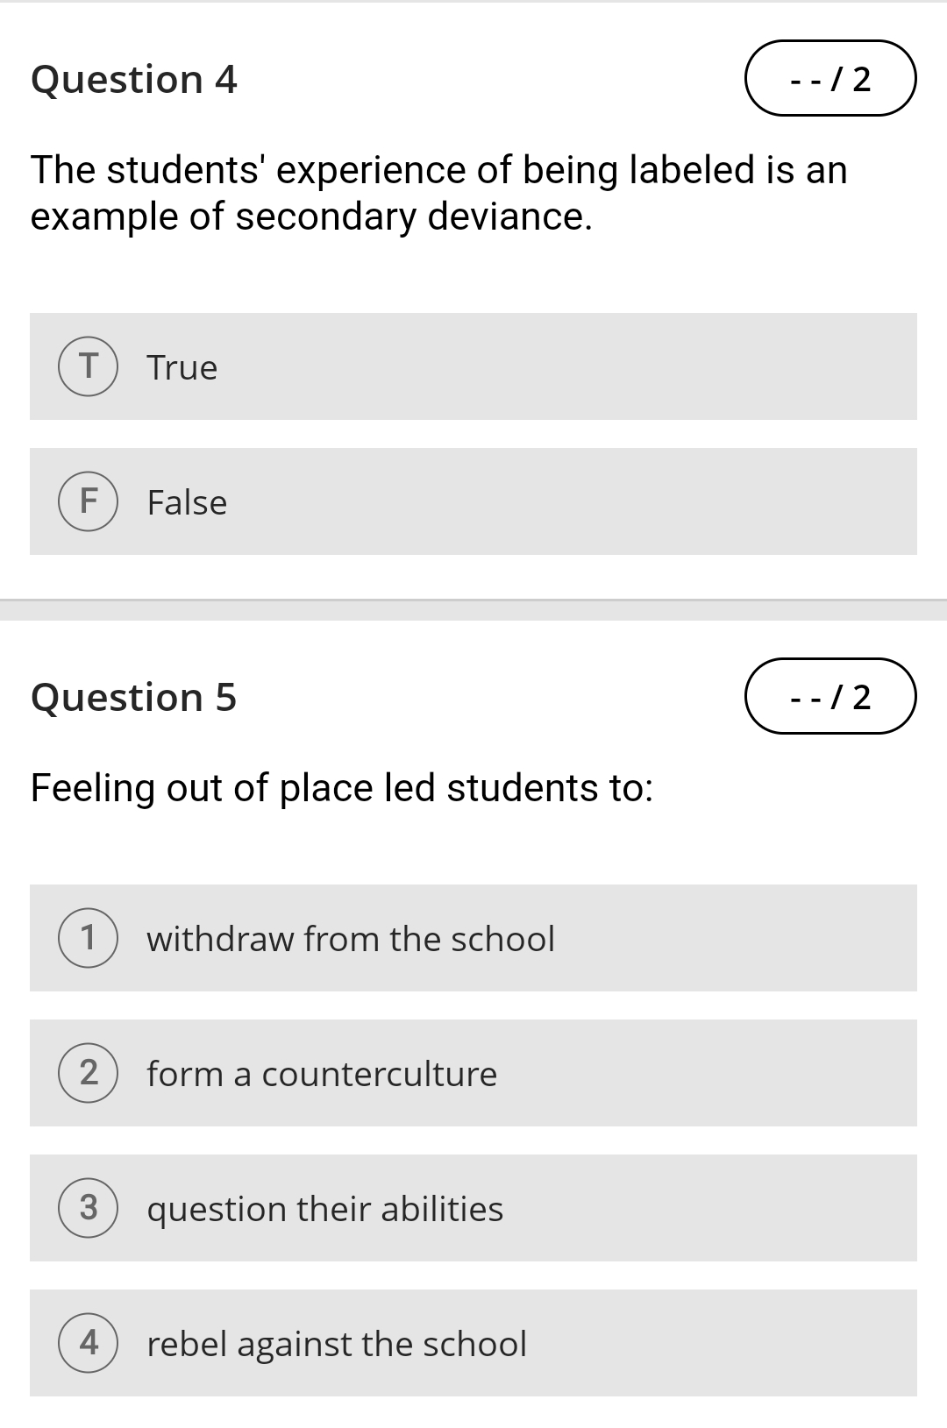
Task: Click the Question 4 heading
Action: click(133, 79)
